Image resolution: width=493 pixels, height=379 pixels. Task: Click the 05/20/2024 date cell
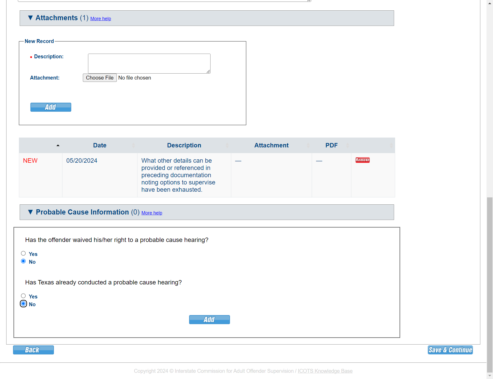[x=100, y=175]
